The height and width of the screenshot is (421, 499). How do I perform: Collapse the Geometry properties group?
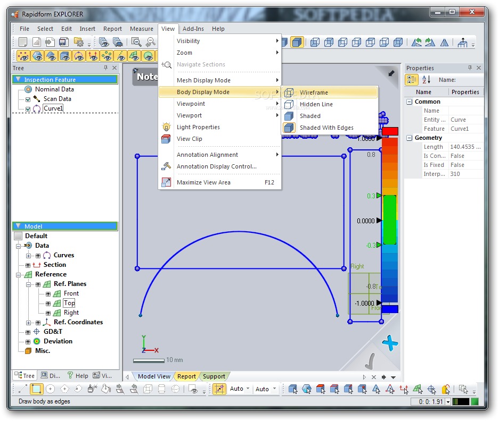409,138
